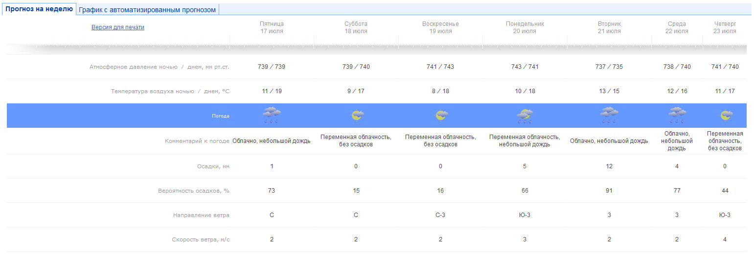Open the 'Версия для печати' link

118,27
